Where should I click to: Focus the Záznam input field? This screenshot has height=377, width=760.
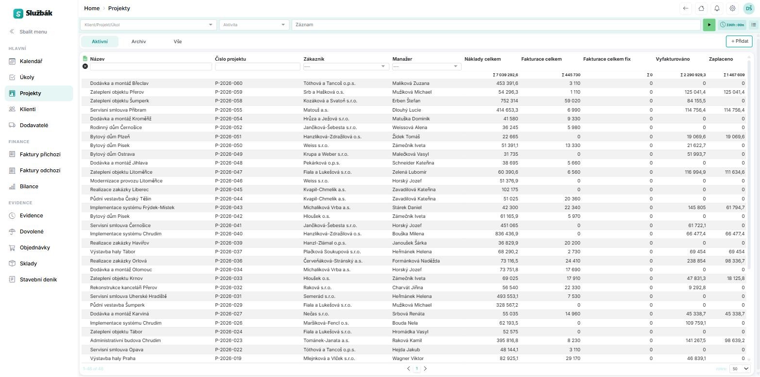[x=496, y=25]
